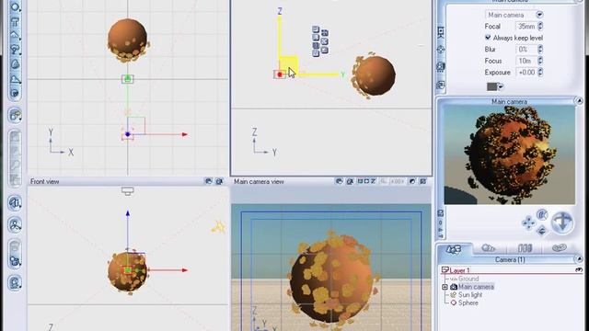Click the plant creation tool in left toolbar
This screenshot has width=589, height=331.
point(15,49)
